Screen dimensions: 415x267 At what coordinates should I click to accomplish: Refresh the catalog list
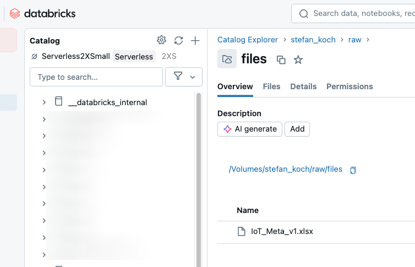click(x=178, y=40)
